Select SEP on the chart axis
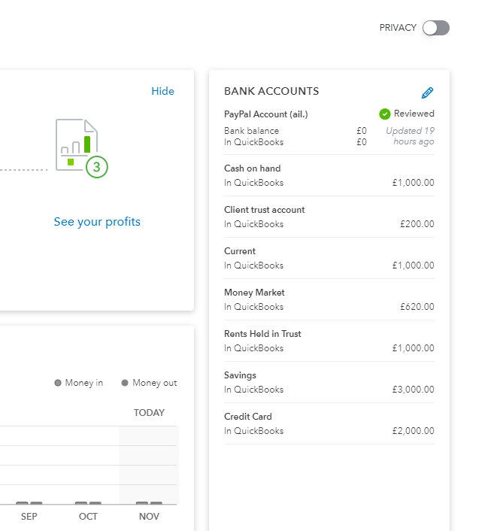The image size is (503, 531). 29,517
